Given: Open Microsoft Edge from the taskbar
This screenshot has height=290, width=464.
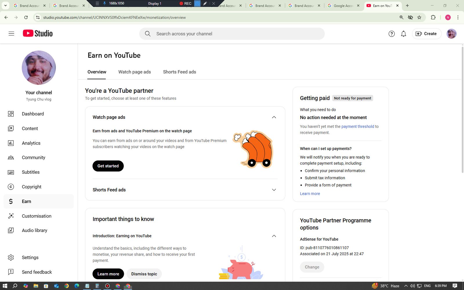Looking at the screenshot, I should [77, 286].
